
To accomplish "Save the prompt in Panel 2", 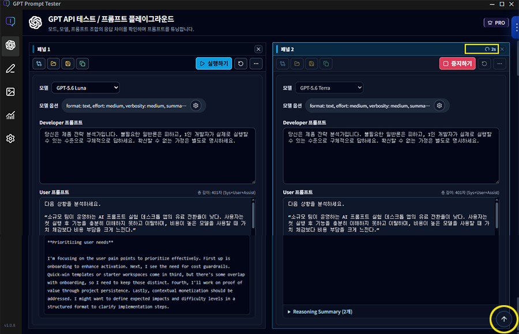I will click(311, 63).
